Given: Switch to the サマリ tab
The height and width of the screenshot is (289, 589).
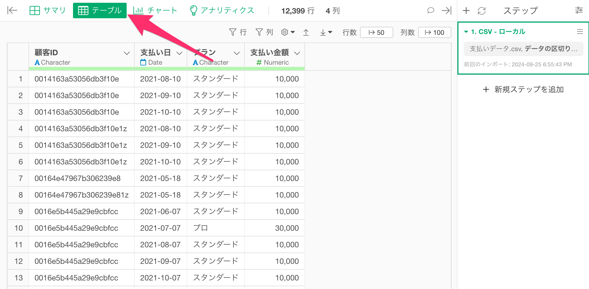Looking at the screenshot, I should click(48, 10).
